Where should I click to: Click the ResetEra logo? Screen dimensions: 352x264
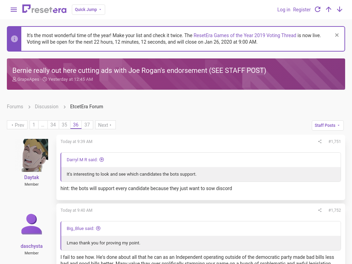click(x=44, y=9)
